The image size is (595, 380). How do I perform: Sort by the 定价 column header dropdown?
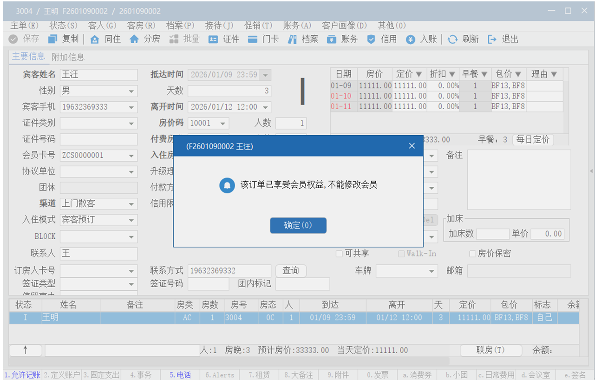pos(418,74)
